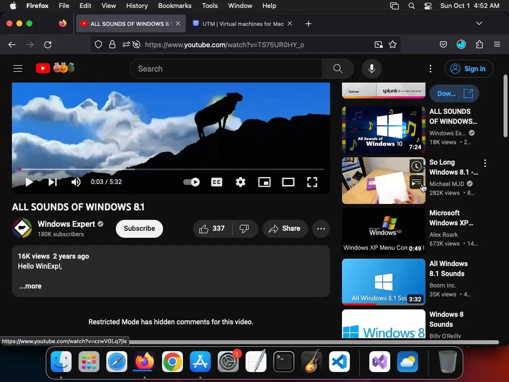Open site permissions icon in address bar

pyautogui.click(x=126, y=44)
